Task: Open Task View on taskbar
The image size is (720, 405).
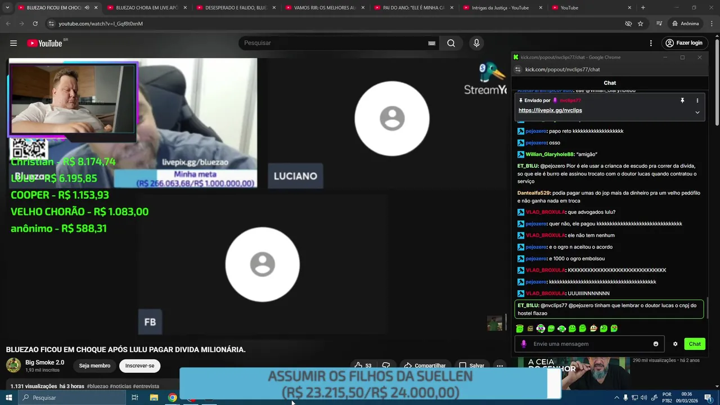Action: (135, 398)
